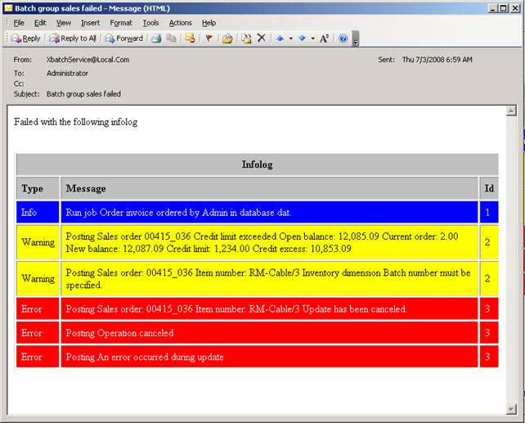Forward this message
525x423 pixels.
pos(123,38)
